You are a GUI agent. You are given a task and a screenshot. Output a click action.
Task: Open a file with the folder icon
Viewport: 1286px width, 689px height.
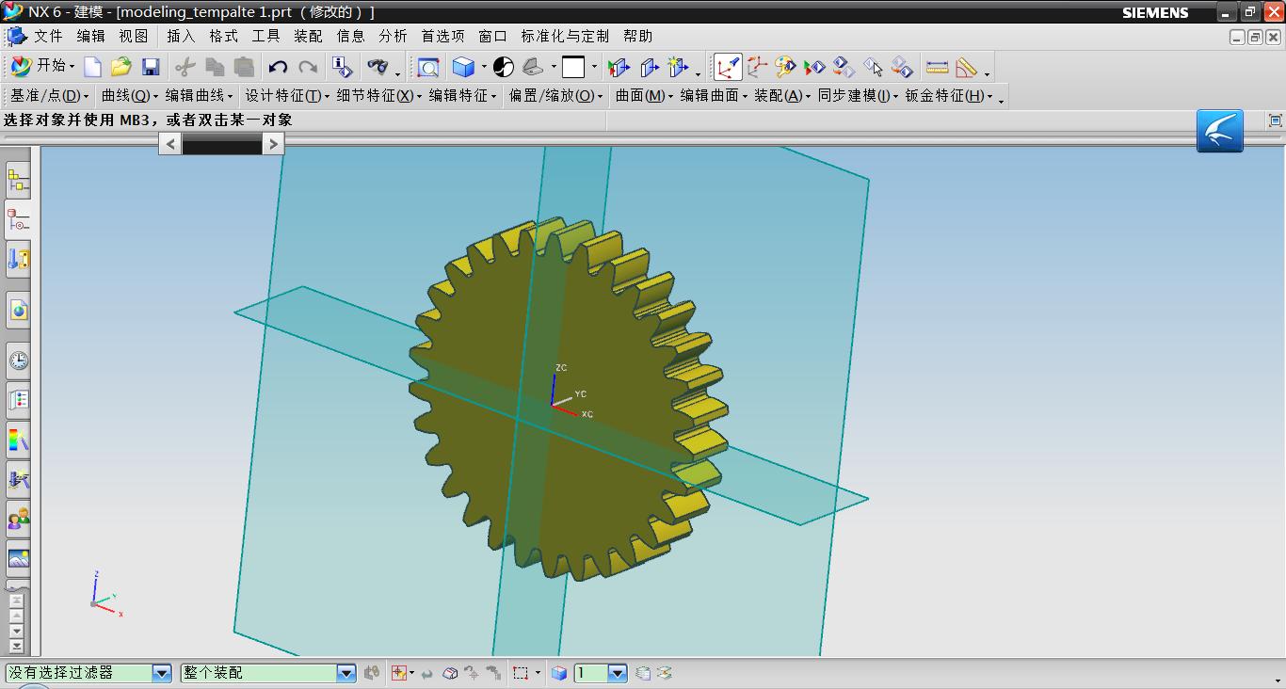[x=121, y=67]
